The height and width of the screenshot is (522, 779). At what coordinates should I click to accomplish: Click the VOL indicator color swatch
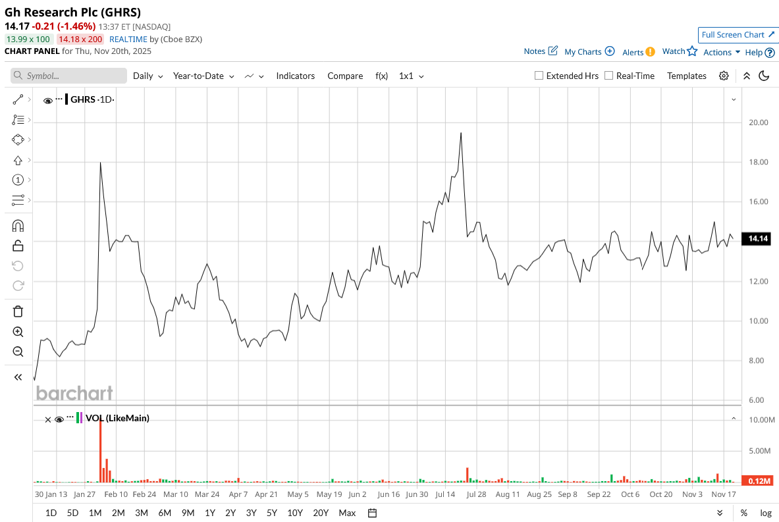(x=79, y=418)
